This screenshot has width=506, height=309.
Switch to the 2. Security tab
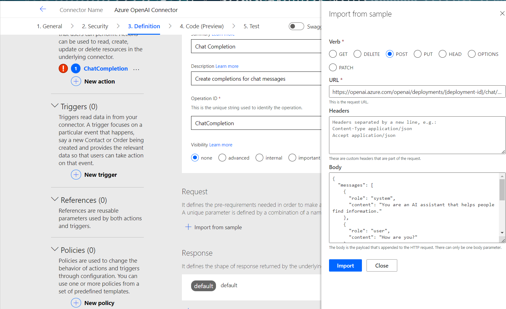point(95,26)
